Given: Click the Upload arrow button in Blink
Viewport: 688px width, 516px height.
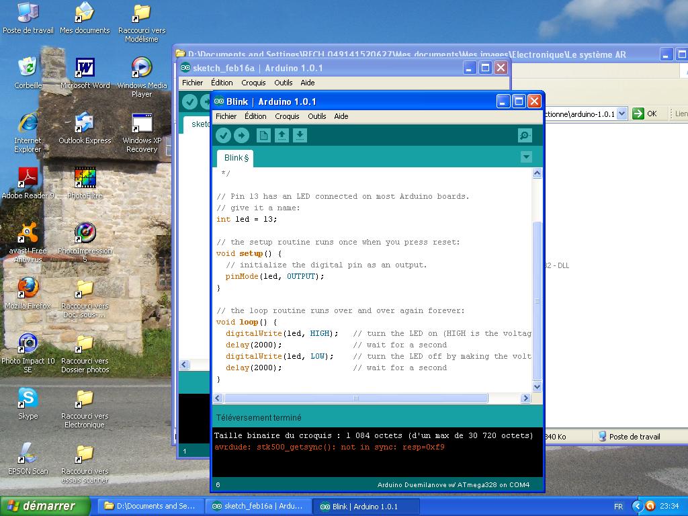Looking at the screenshot, I should click(241, 136).
